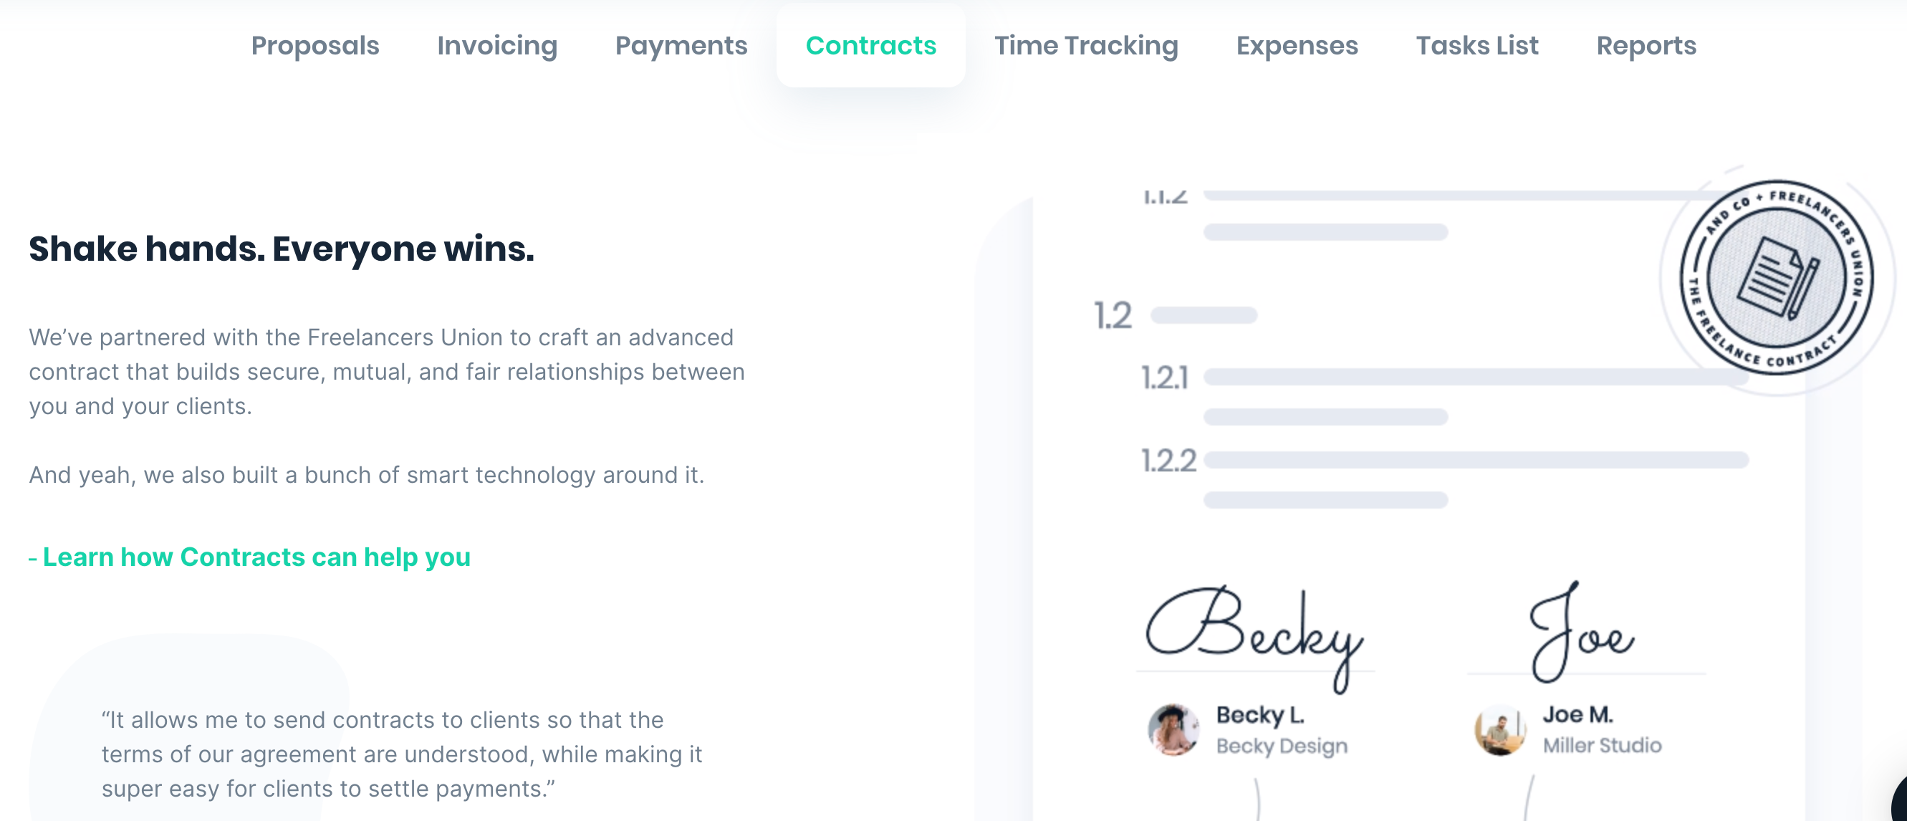Click contract clause number 1.2.2
This screenshot has height=821, width=1907.
tap(1168, 461)
